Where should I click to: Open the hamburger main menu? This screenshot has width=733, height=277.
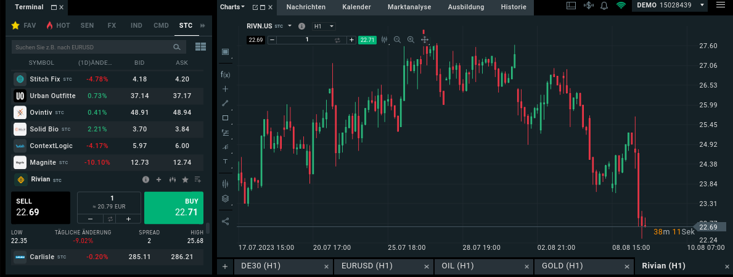coord(720,5)
